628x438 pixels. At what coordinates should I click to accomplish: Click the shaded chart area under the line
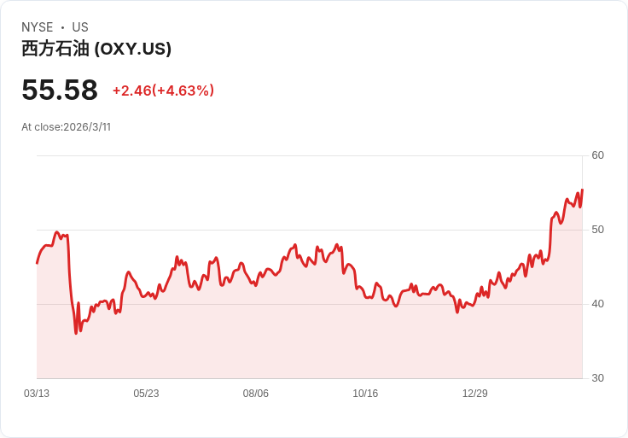[307, 342]
